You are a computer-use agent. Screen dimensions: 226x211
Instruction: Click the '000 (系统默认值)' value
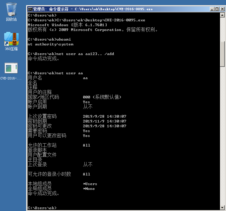(x=102, y=97)
